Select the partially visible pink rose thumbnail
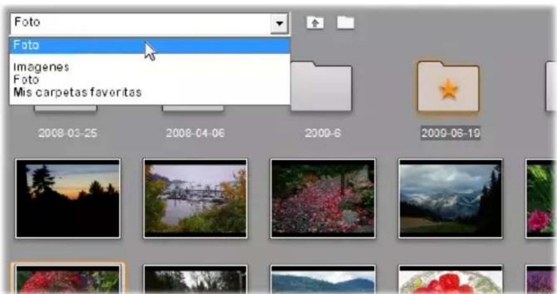557x294 pixels. (x=540, y=199)
